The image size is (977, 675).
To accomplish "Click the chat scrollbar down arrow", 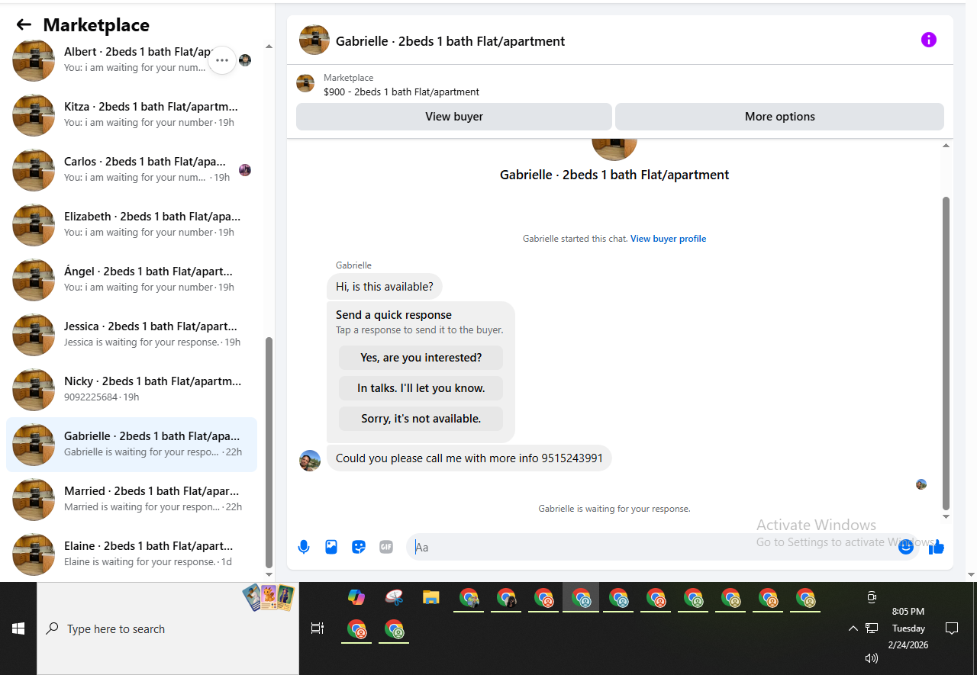I will pos(946,516).
